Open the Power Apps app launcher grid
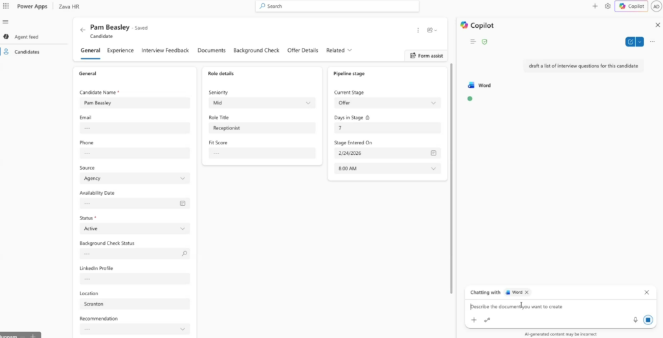The width and height of the screenshot is (663, 338). point(6,6)
